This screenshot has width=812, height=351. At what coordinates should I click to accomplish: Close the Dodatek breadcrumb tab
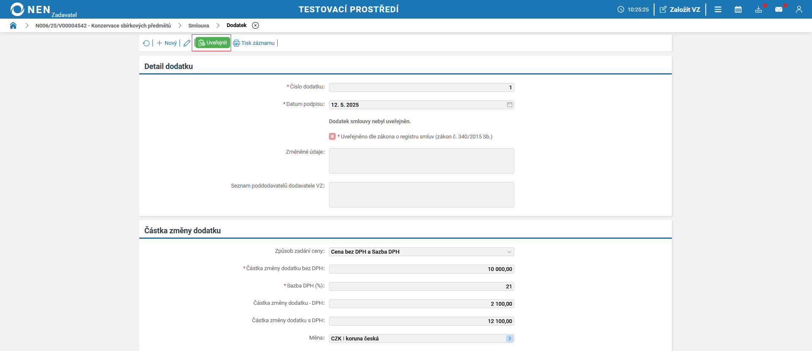point(255,25)
